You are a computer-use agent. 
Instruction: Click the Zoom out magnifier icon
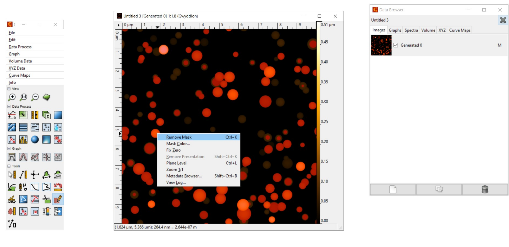(x=35, y=97)
